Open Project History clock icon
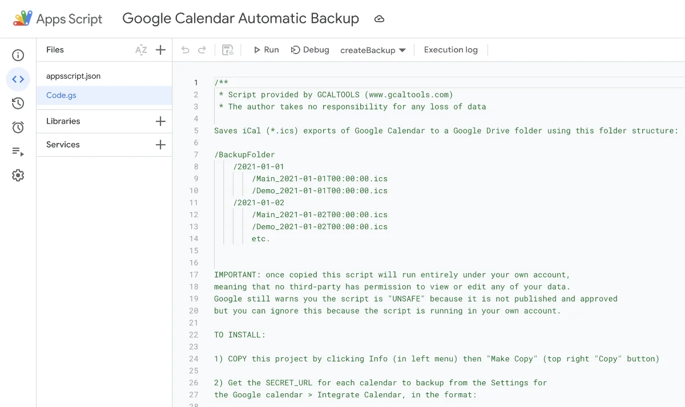 pos(18,103)
